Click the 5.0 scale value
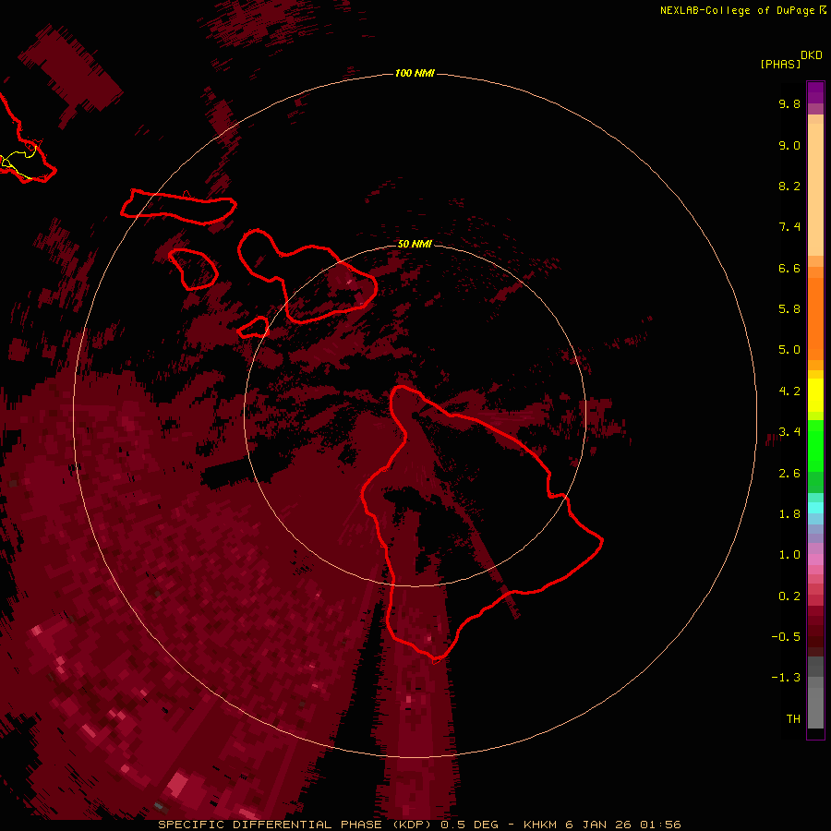This screenshot has width=831, height=831. tap(789, 350)
